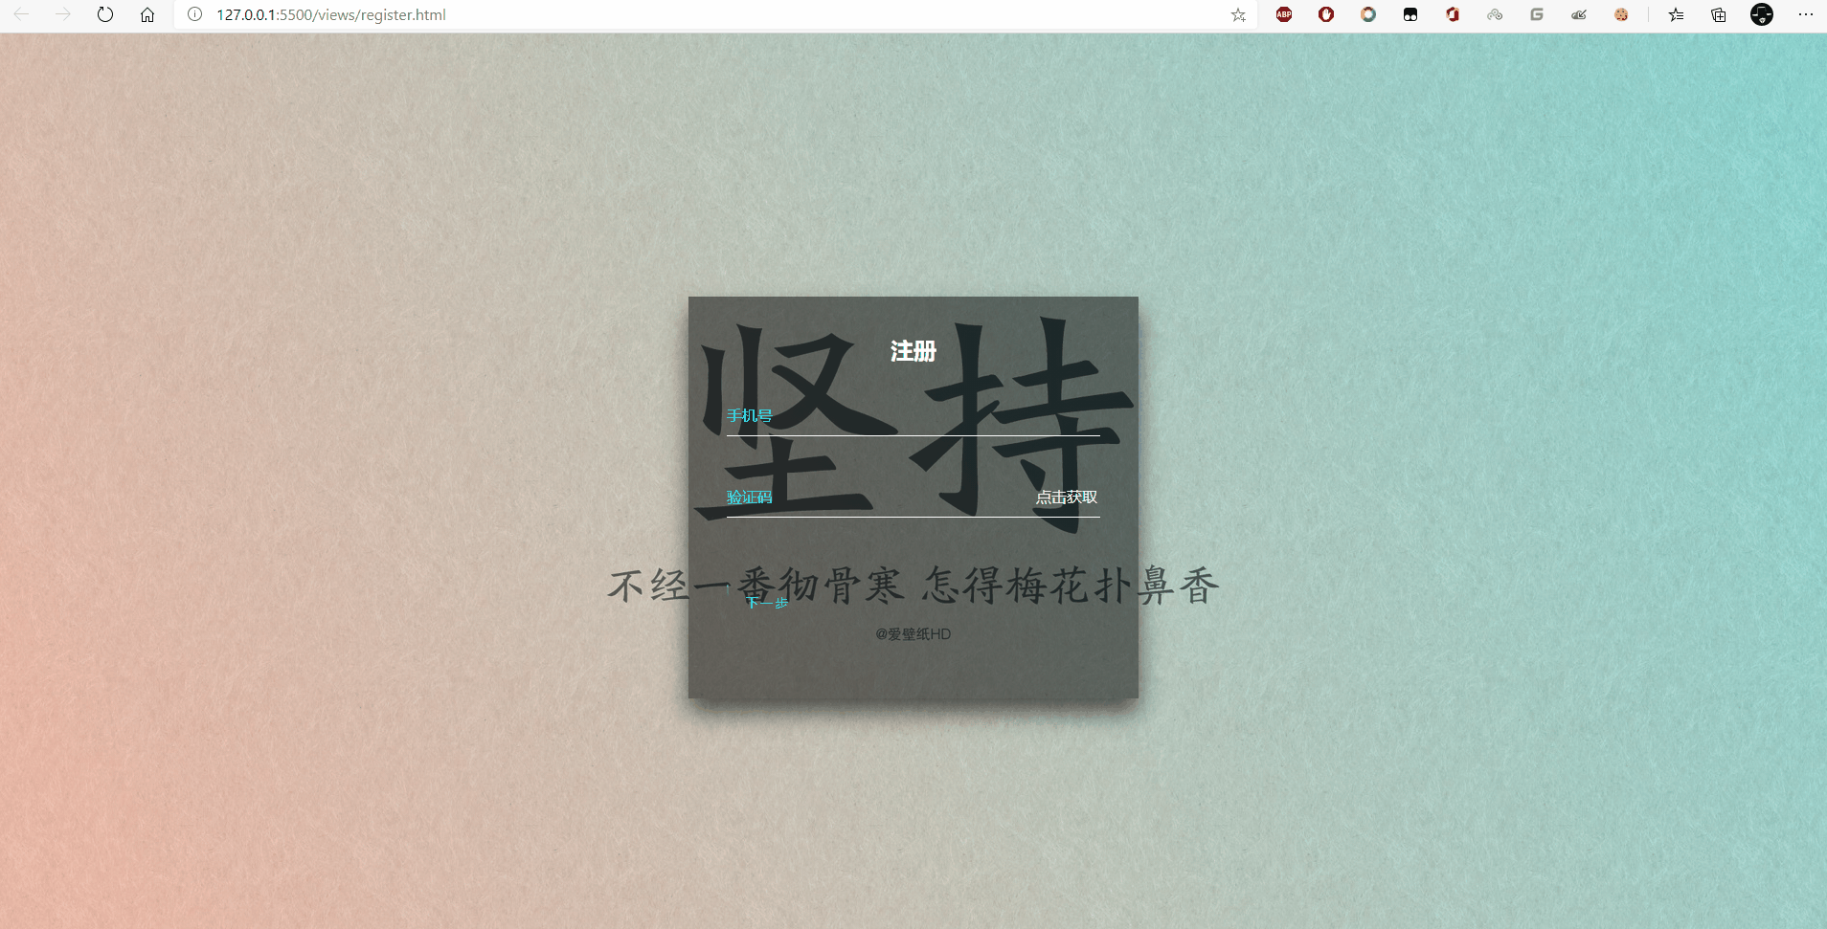Add this page to favorites star
The height and width of the screenshot is (929, 1827).
click(1238, 14)
